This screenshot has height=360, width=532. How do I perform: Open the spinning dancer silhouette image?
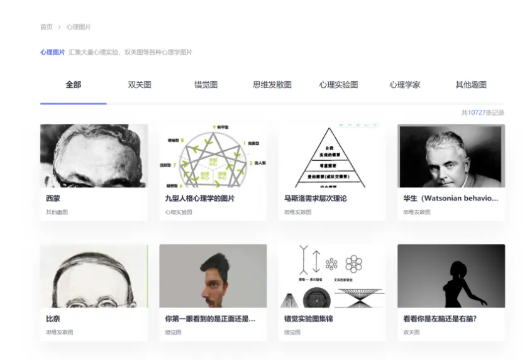pos(452,276)
